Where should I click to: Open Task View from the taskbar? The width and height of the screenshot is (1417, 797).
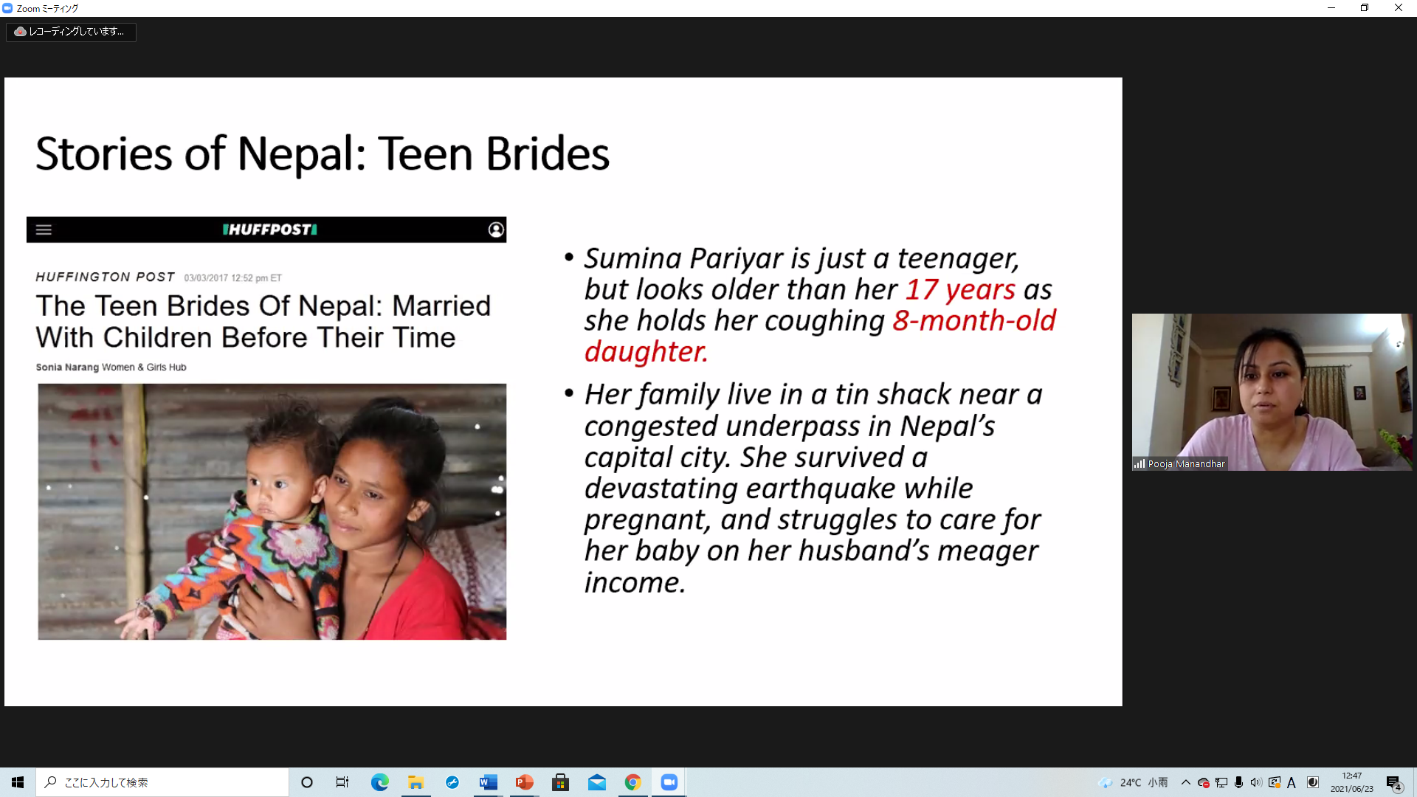[342, 782]
